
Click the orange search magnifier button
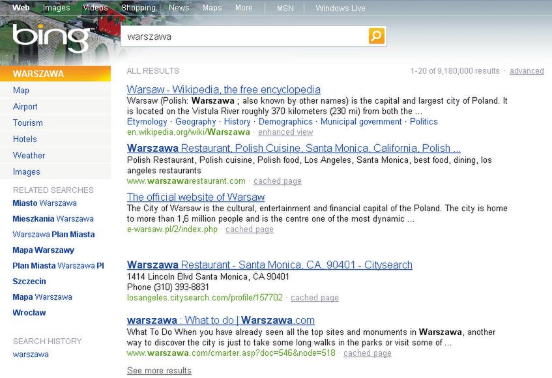(x=376, y=36)
